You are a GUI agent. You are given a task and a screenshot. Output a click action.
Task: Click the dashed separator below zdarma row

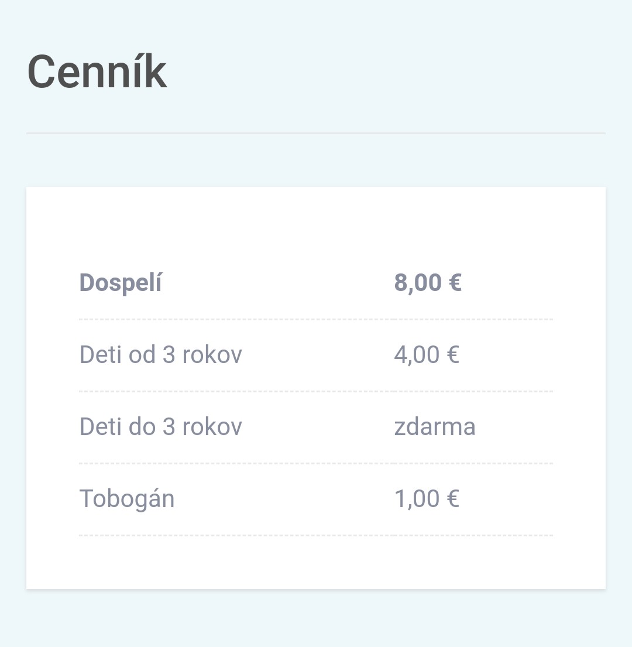point(316,464)
